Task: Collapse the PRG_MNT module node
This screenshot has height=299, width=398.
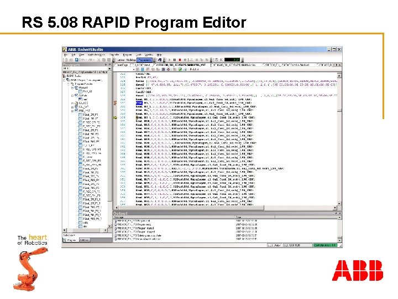Action: tap(72, 111)
